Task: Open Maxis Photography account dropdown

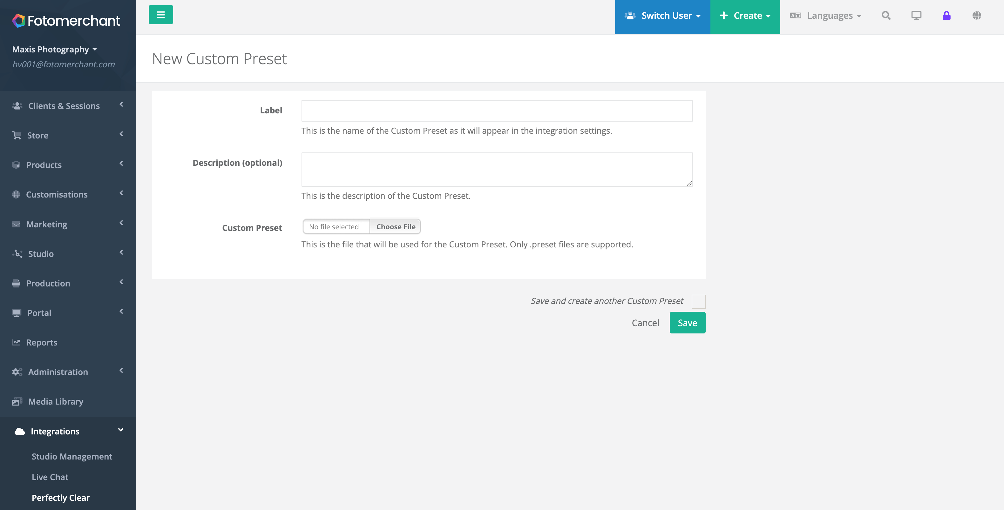Action: coord(55,50)
